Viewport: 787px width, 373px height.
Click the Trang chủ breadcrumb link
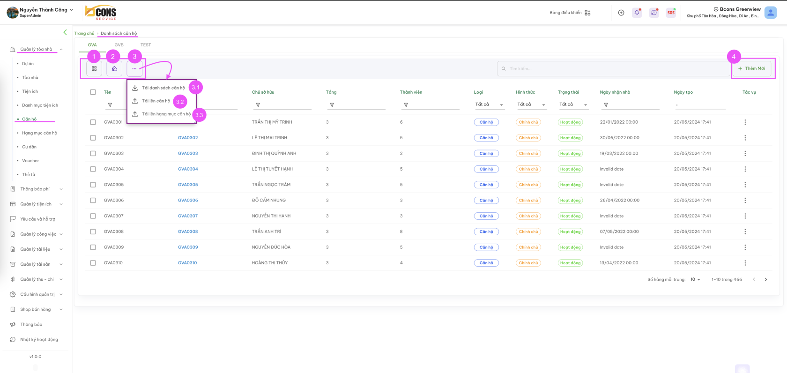84,33
